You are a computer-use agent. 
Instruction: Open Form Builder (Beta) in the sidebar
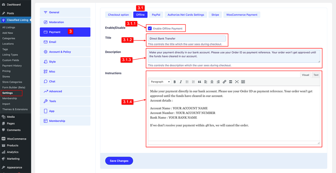pos(14,87)
